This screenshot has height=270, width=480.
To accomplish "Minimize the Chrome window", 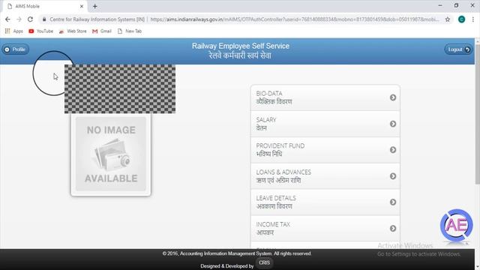I will click(x=440, y=5).
